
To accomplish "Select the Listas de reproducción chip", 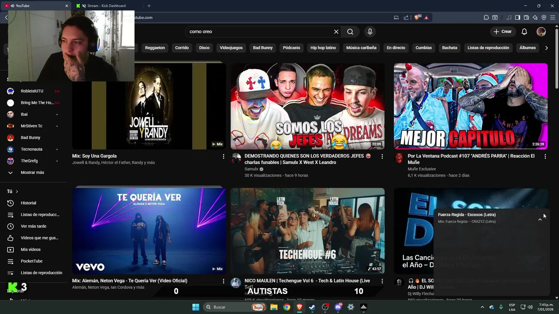I will tap(488, 48).
